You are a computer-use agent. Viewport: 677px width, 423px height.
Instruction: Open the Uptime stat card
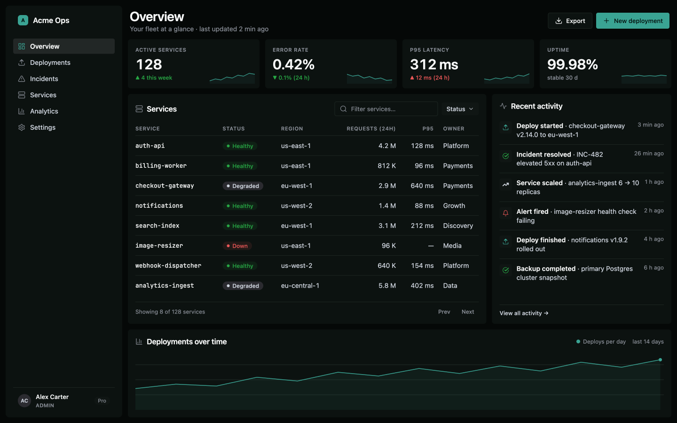click(x=606, y=64)
